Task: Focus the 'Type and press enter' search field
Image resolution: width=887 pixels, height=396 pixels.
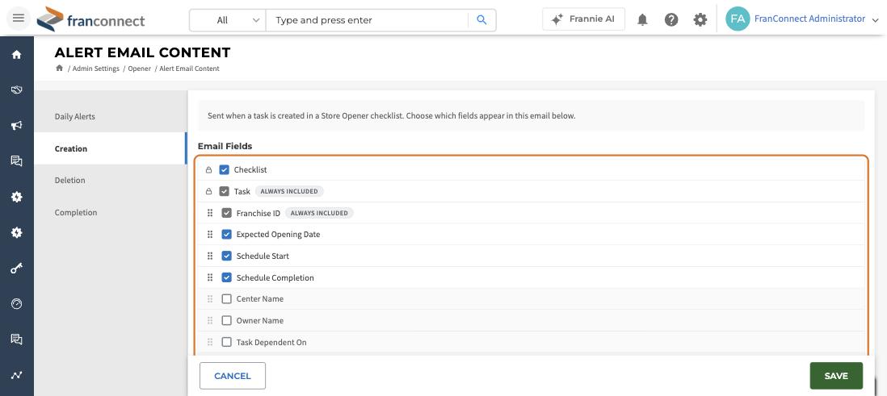Action: pyautogui.click(x=368, y=20)
